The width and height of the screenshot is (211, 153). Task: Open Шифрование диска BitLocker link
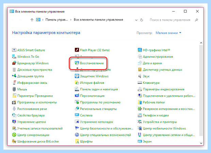point(38,141)
